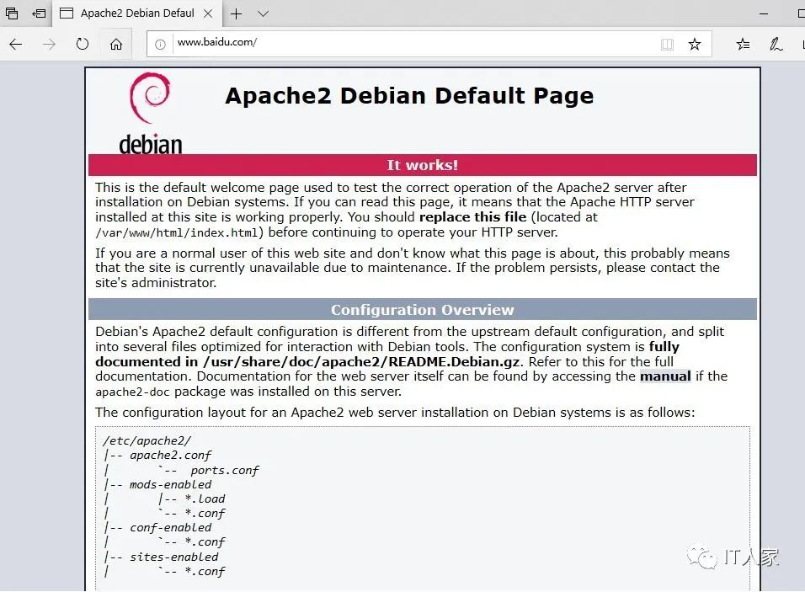805x592 pixels.
Task: Open the Add notes pen icon
Action: point(776,44)
